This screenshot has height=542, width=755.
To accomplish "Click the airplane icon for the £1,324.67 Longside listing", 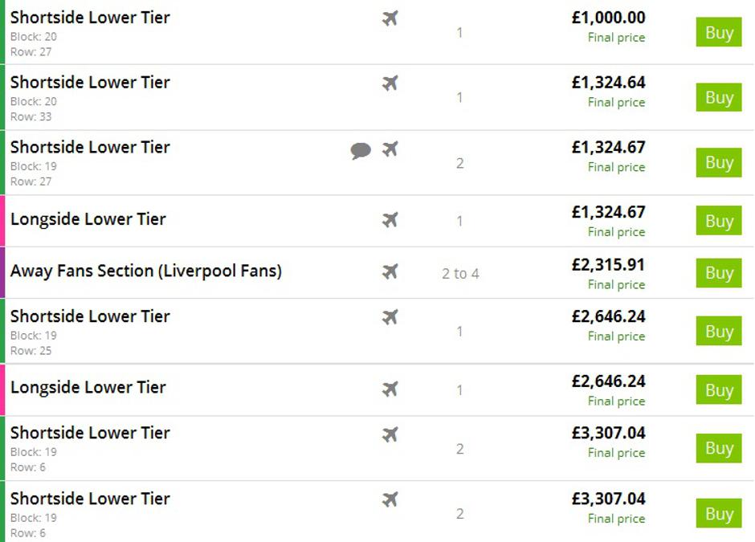I will (x=390, y=219).
